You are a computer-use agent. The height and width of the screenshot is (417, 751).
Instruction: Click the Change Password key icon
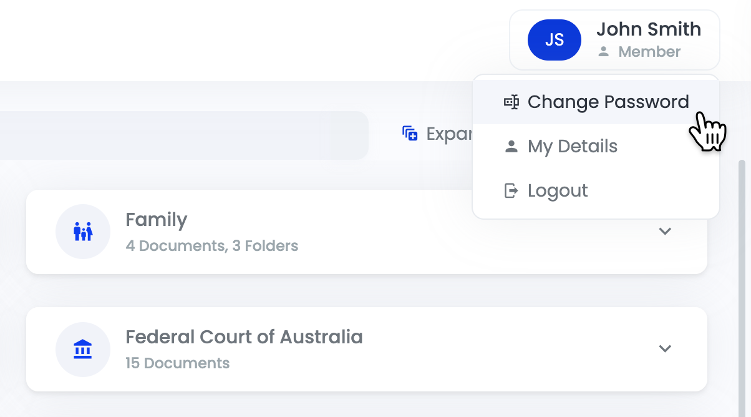pyautogui.click(x=511, y=102)
